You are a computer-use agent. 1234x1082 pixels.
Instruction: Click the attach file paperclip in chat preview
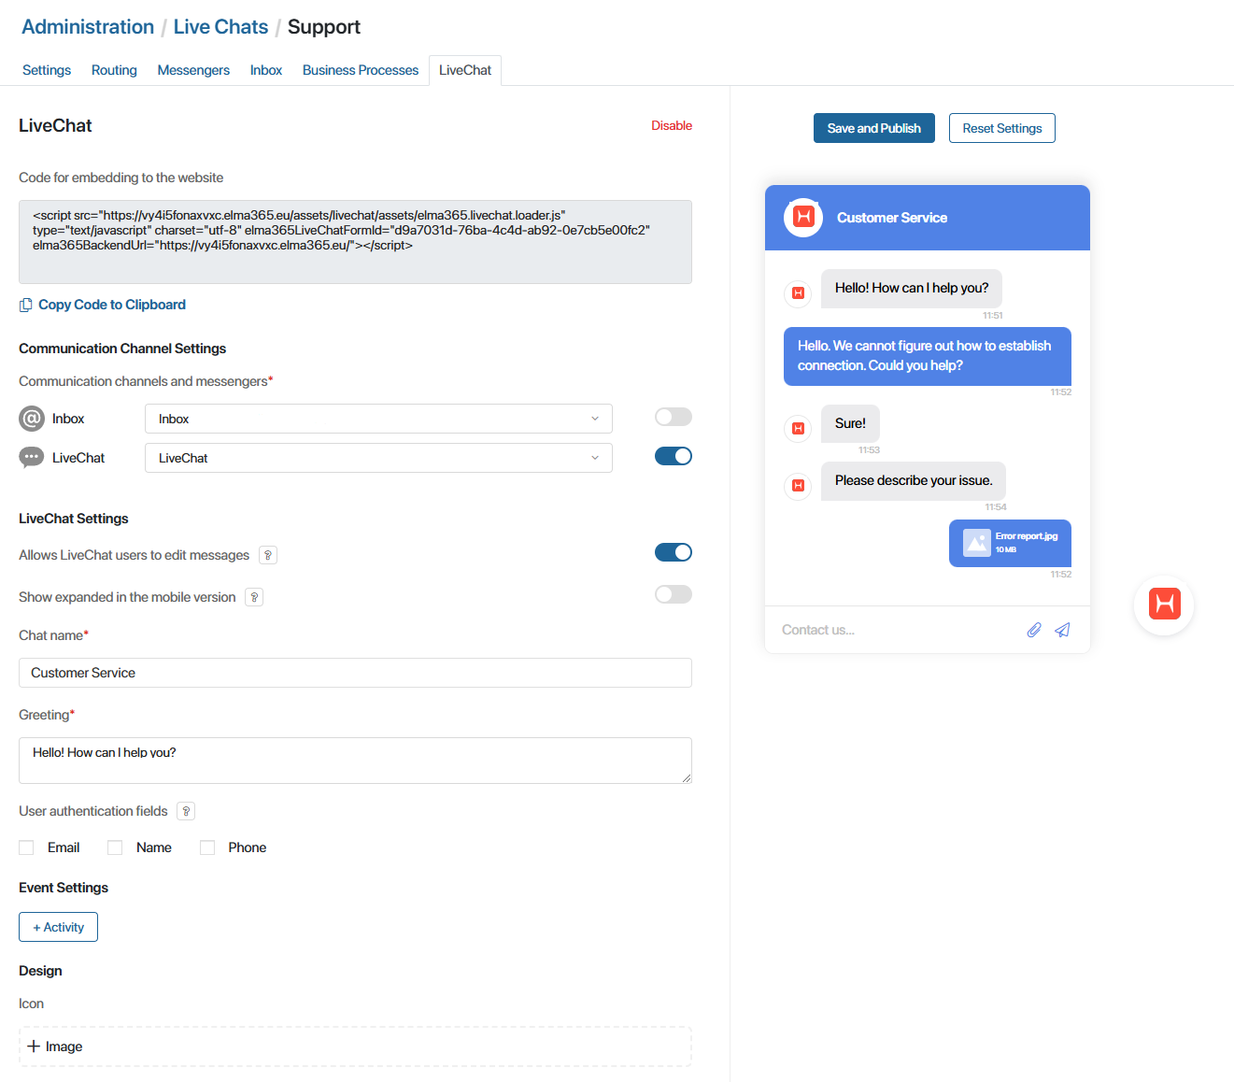click(1034, 630)
